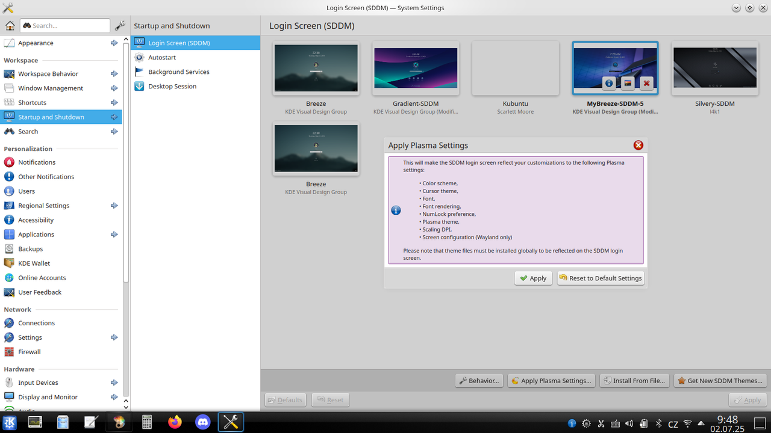The width and height of the screenshot is (771, 433).
Task: Open the configure wrench icon beside the search
Action: pyautogui.click(x=120, y=25)
